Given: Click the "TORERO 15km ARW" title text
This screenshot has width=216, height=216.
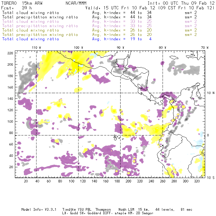Looking at the screenshot, I should coord(22,3).
